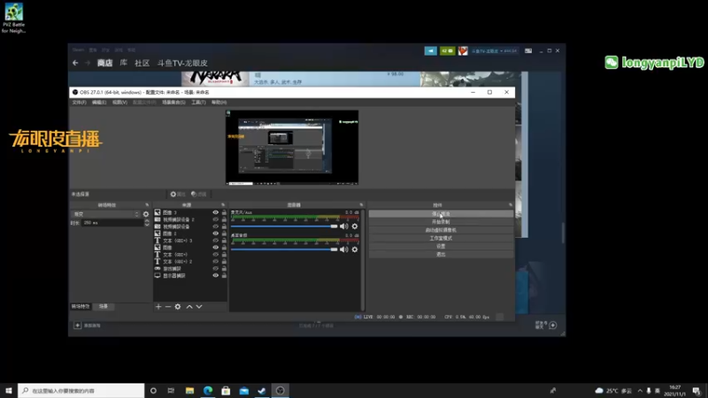The width and height of the screenshot is (708, 398).
Task: Open Steam friends green icon
Action: 448,51
